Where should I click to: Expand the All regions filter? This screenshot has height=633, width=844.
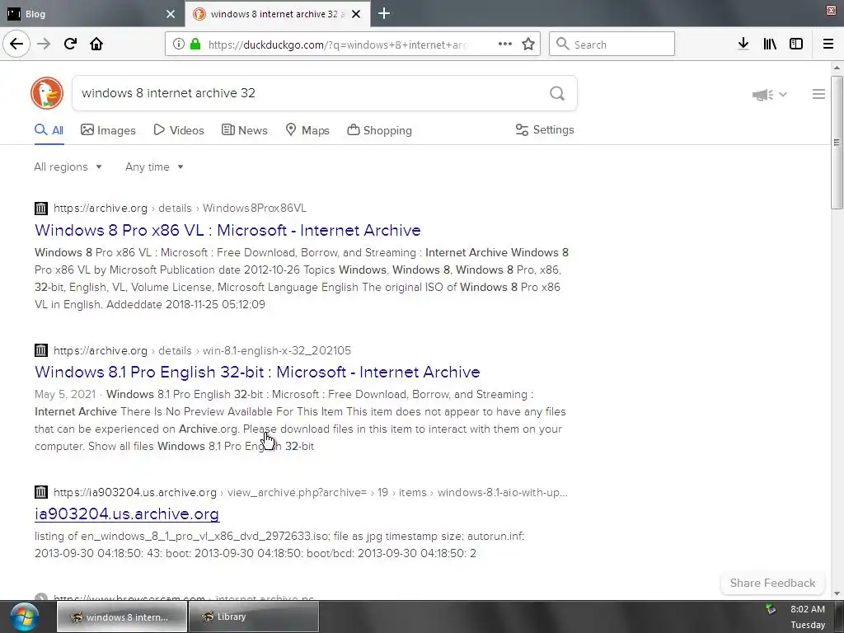[x=68, y=166]
